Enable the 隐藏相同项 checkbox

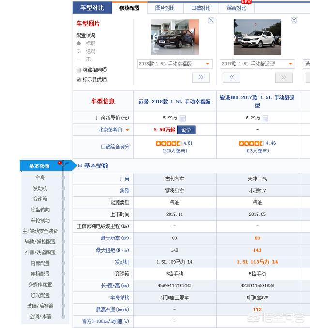pos(79,70)
